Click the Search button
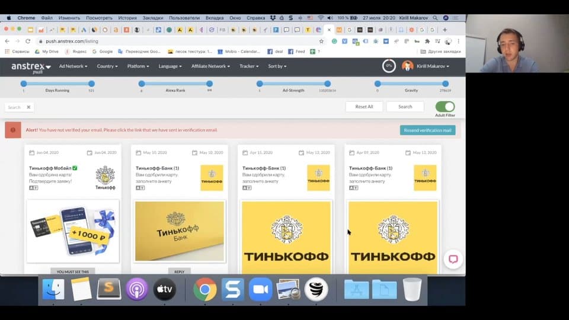 coord(405,107)
